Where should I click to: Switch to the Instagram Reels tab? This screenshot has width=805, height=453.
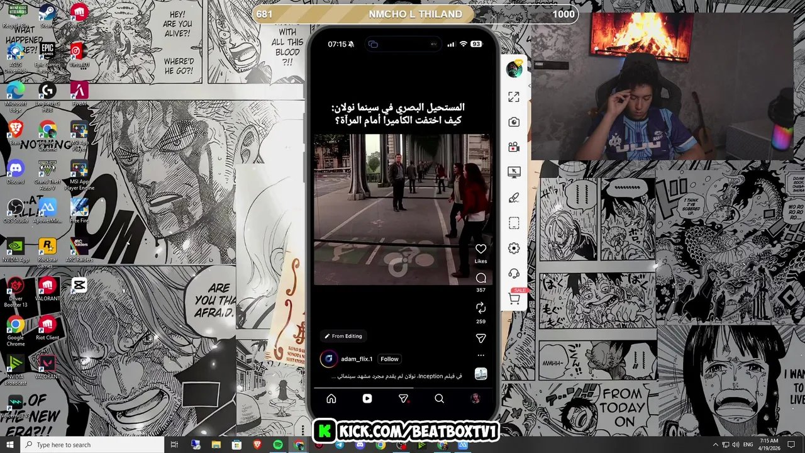click(367, 398)
